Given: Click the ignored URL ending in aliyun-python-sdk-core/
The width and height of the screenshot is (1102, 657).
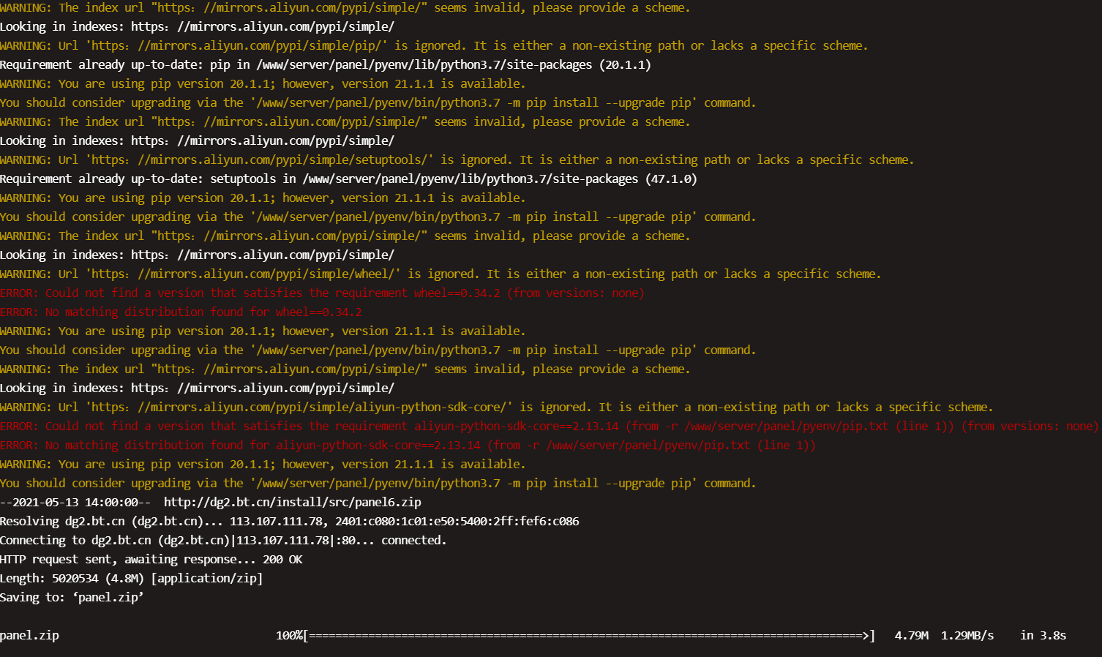Looking at the screenshot, I should click(x=299, y=407).
